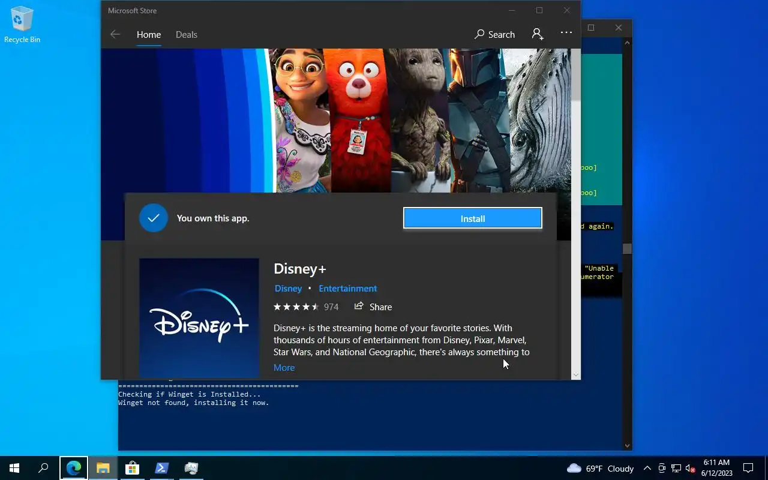Install the Disney+ app
The image size is (768, 480).
click(473, 218)
